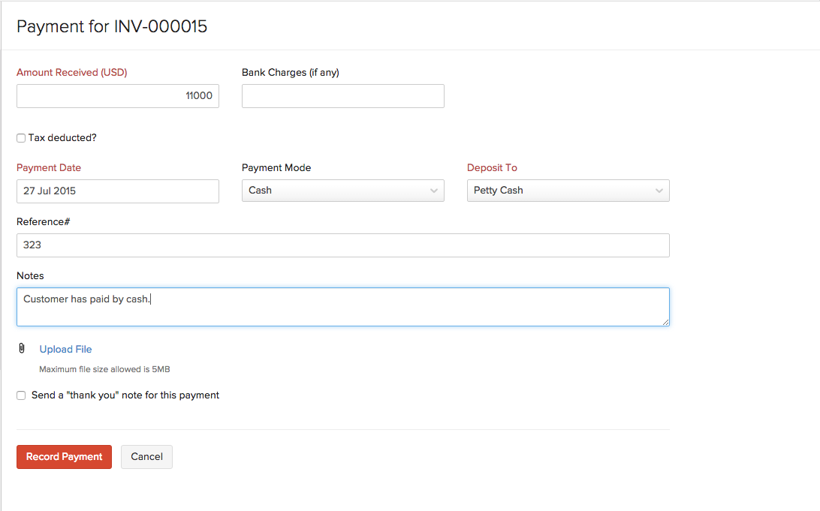The image size is (820, 511).
Task: Click the Amount Received (USD) label
Action: coord(71,72)
